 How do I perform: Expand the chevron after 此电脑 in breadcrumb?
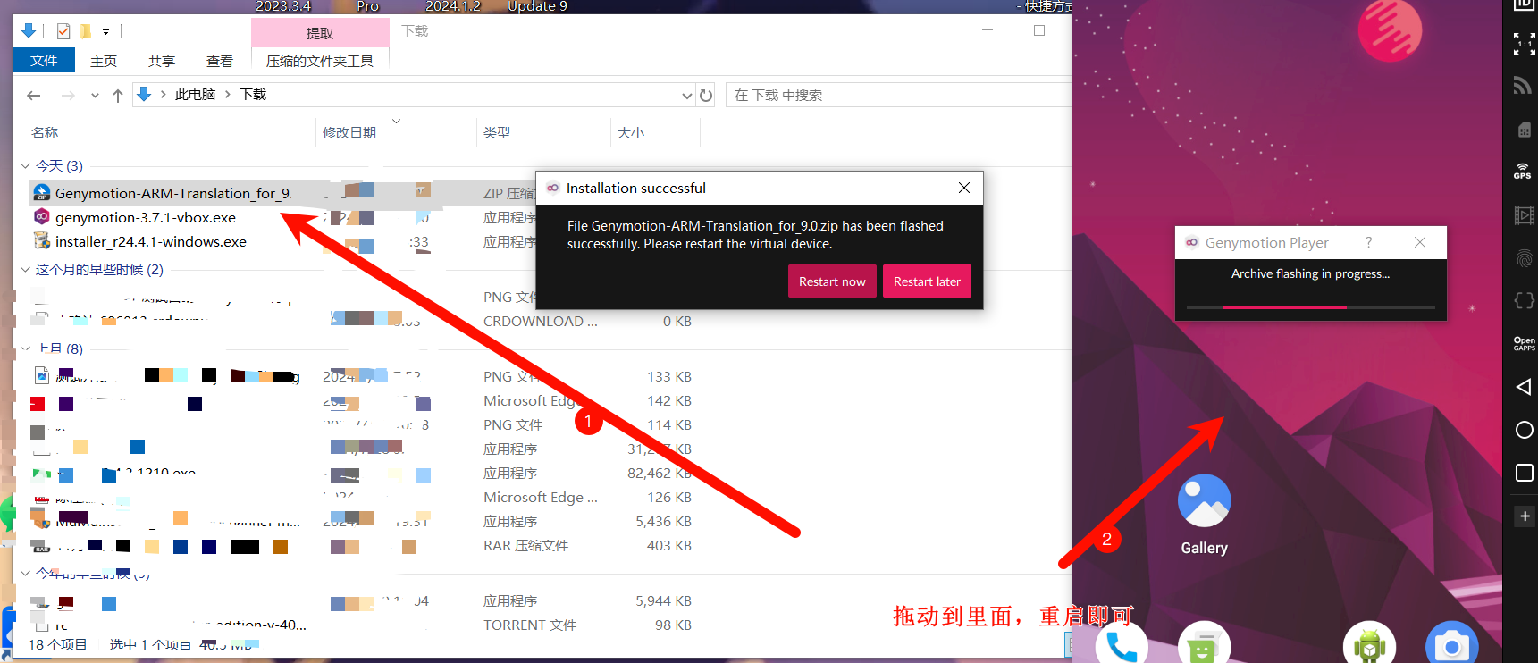[x=228, y=95]
